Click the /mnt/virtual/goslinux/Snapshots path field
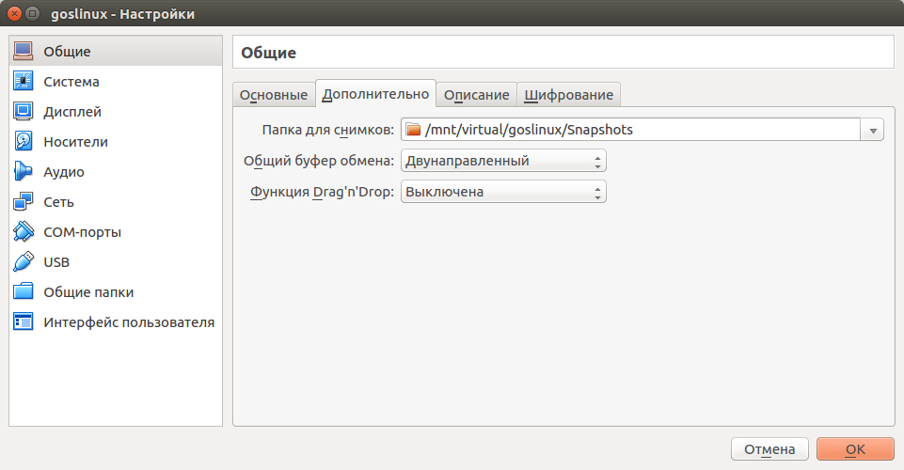904x470 pixels. [630, 130]
